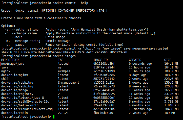Click image ID 'f2a91732366c'
This screenshot has height=120, width=183.
104,105
